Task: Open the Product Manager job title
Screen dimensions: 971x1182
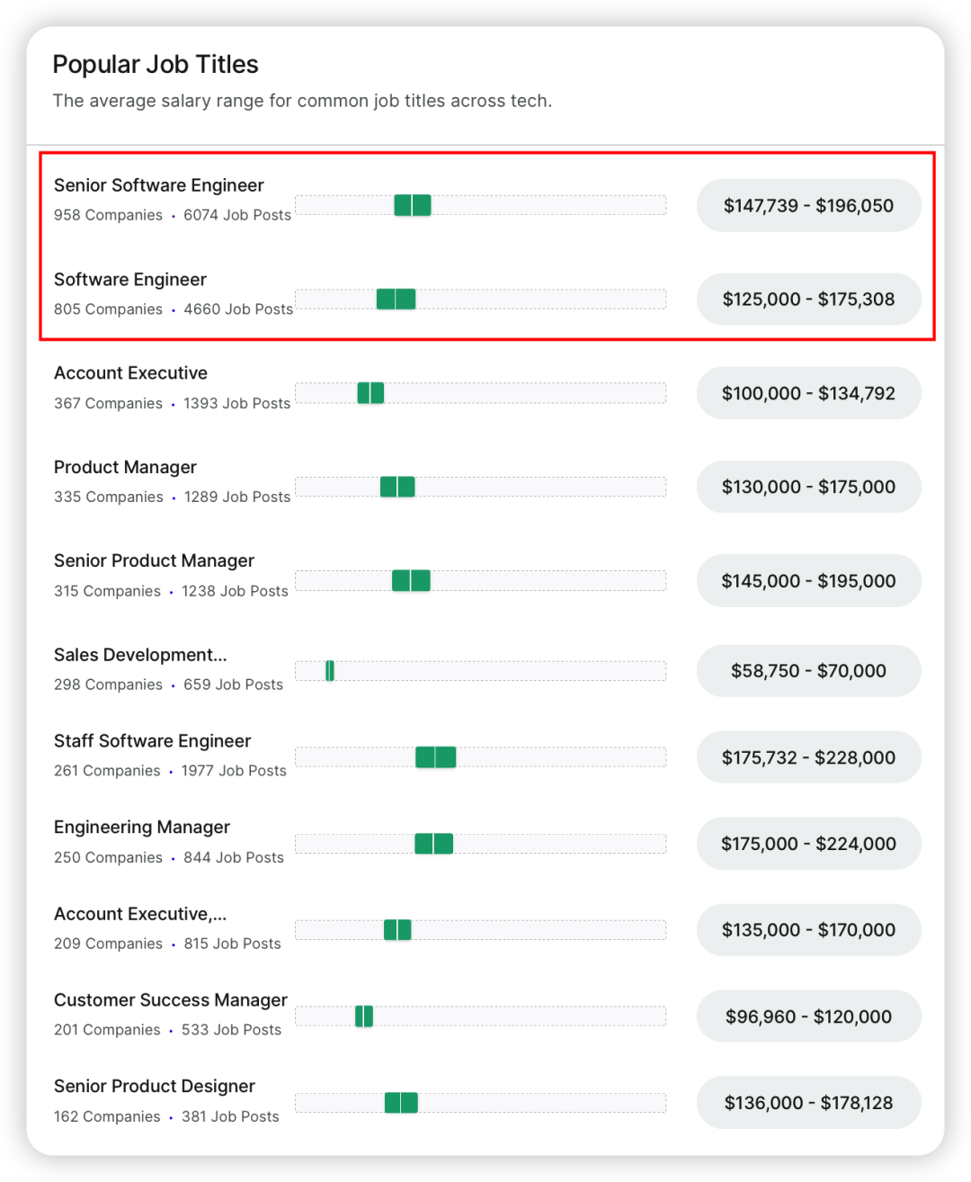Action: (125, 467)
